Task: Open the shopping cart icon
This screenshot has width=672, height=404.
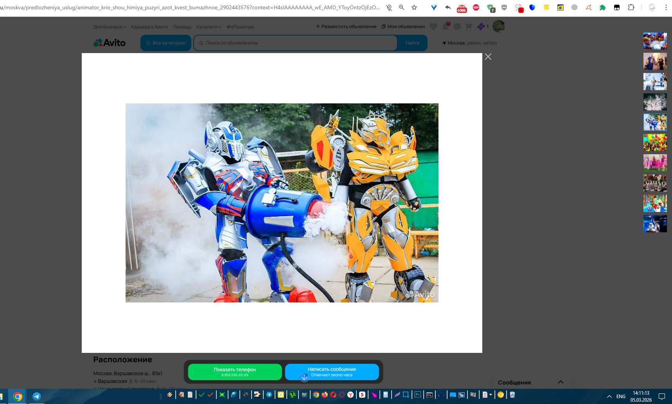Action: pos(469,27)
